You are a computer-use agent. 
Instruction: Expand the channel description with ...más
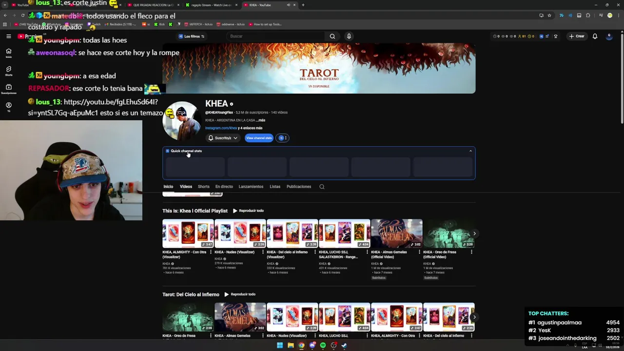(x=260, y=120)
